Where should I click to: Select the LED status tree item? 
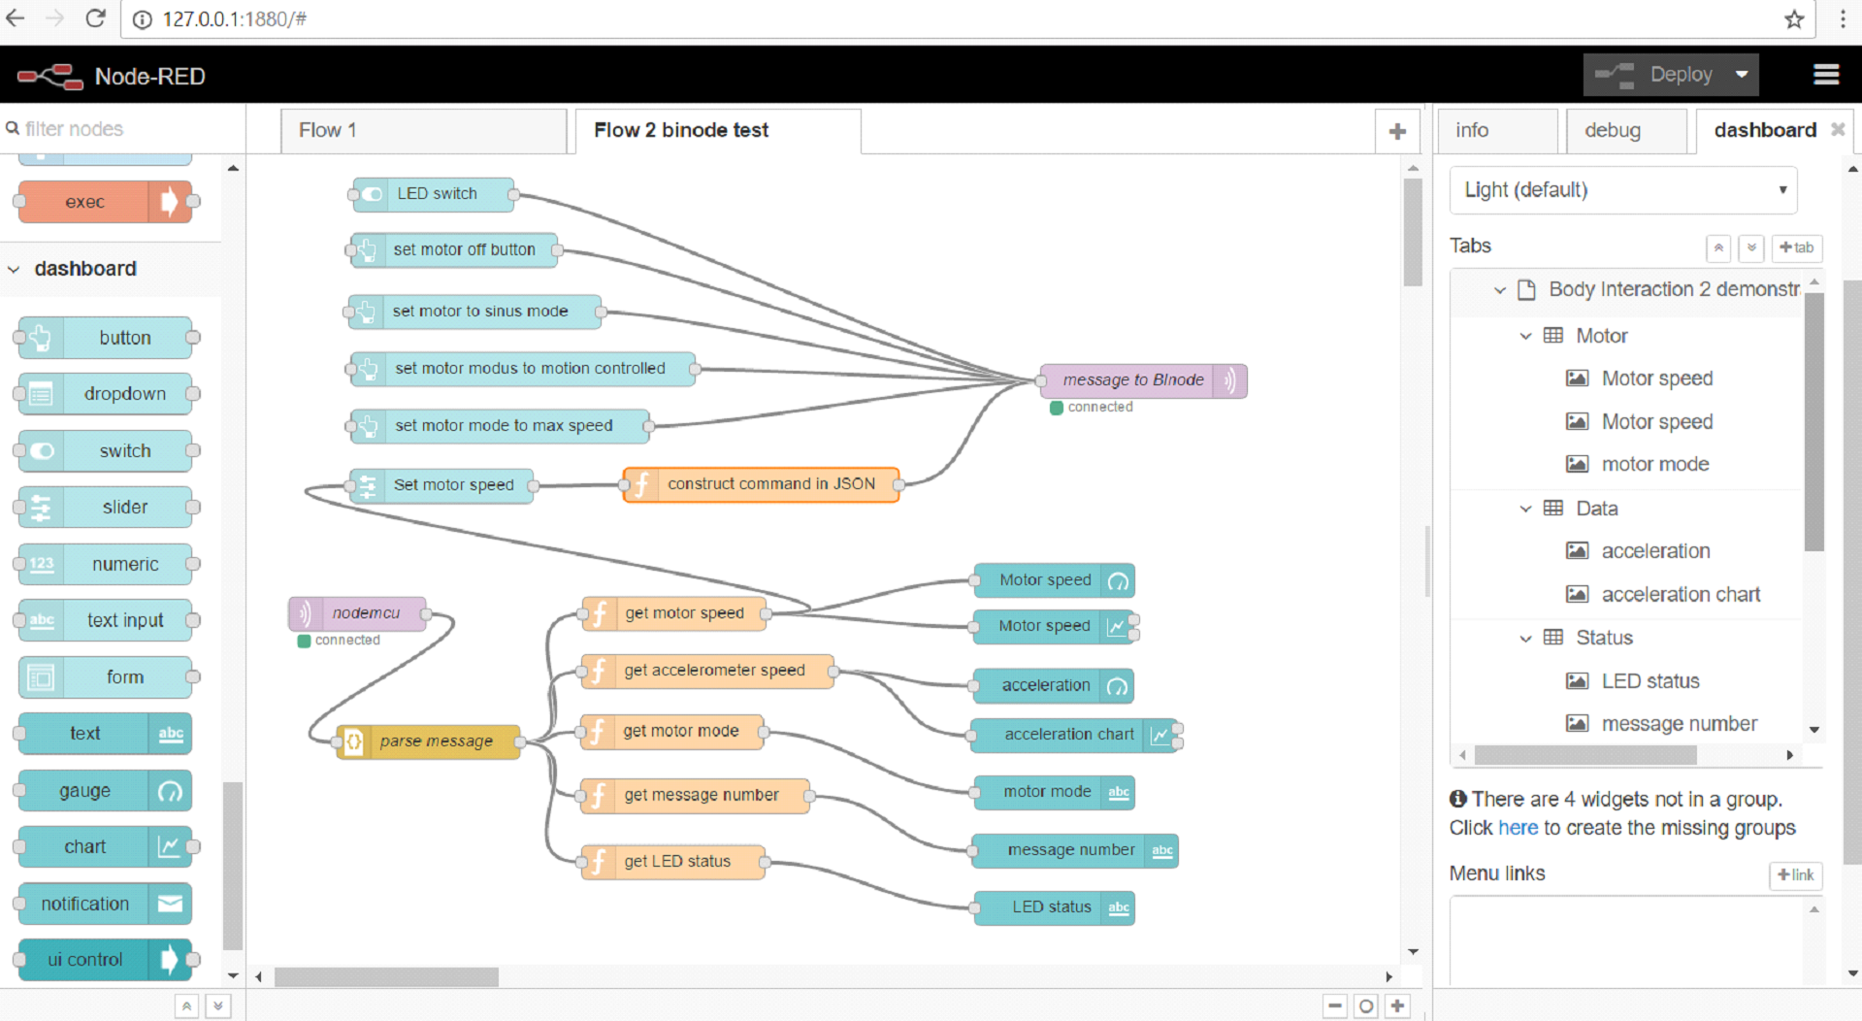point(1650,681)
